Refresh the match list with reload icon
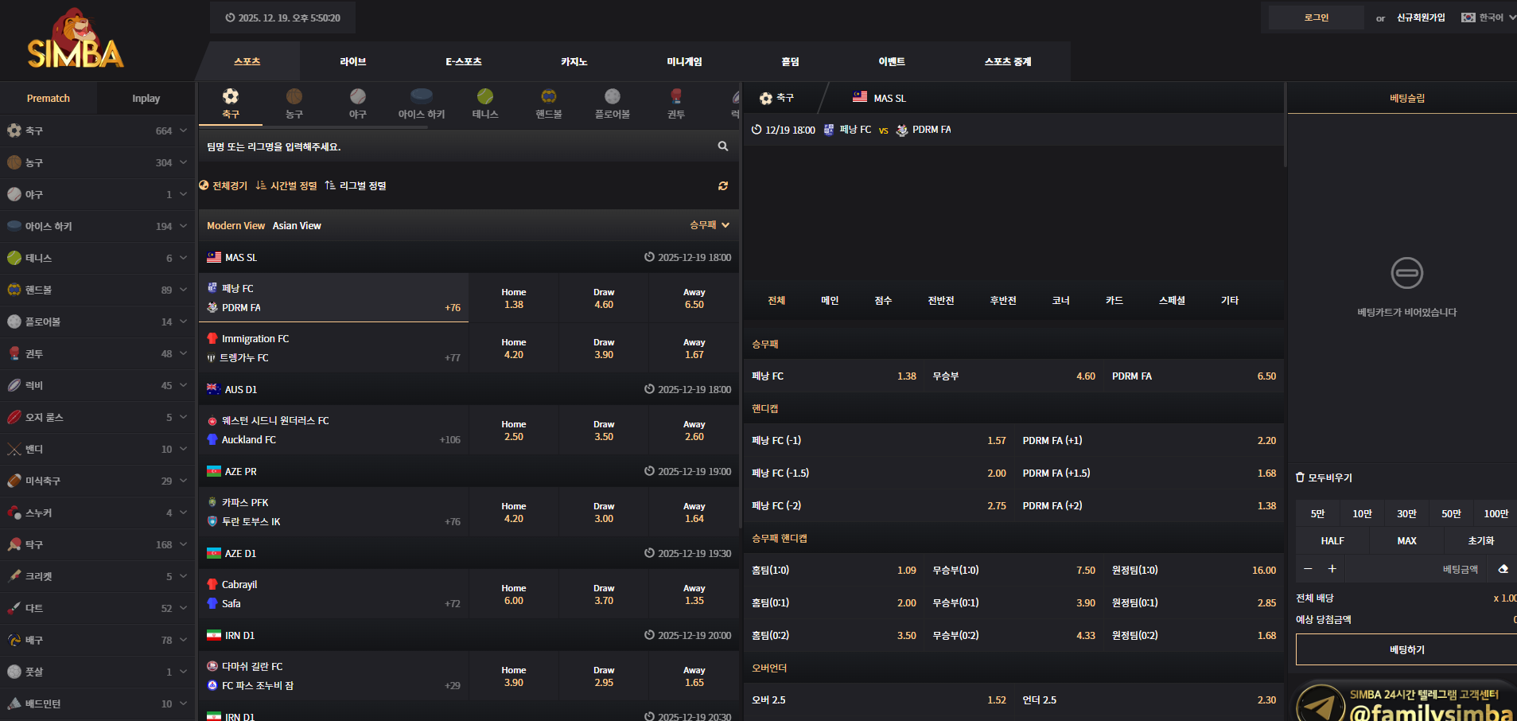Image resolution: width=1517 pixels, height=721 pixels. [723, 185]
